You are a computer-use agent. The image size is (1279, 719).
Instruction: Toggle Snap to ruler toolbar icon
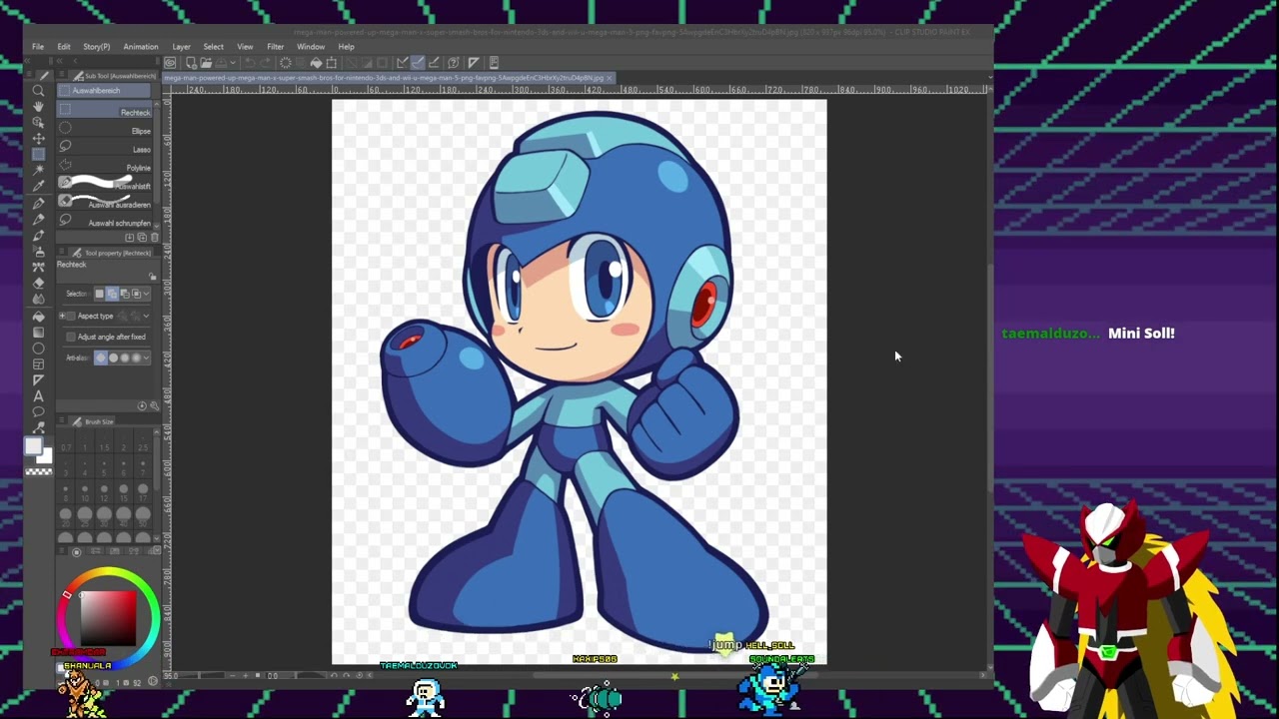[x=402, y=63]
